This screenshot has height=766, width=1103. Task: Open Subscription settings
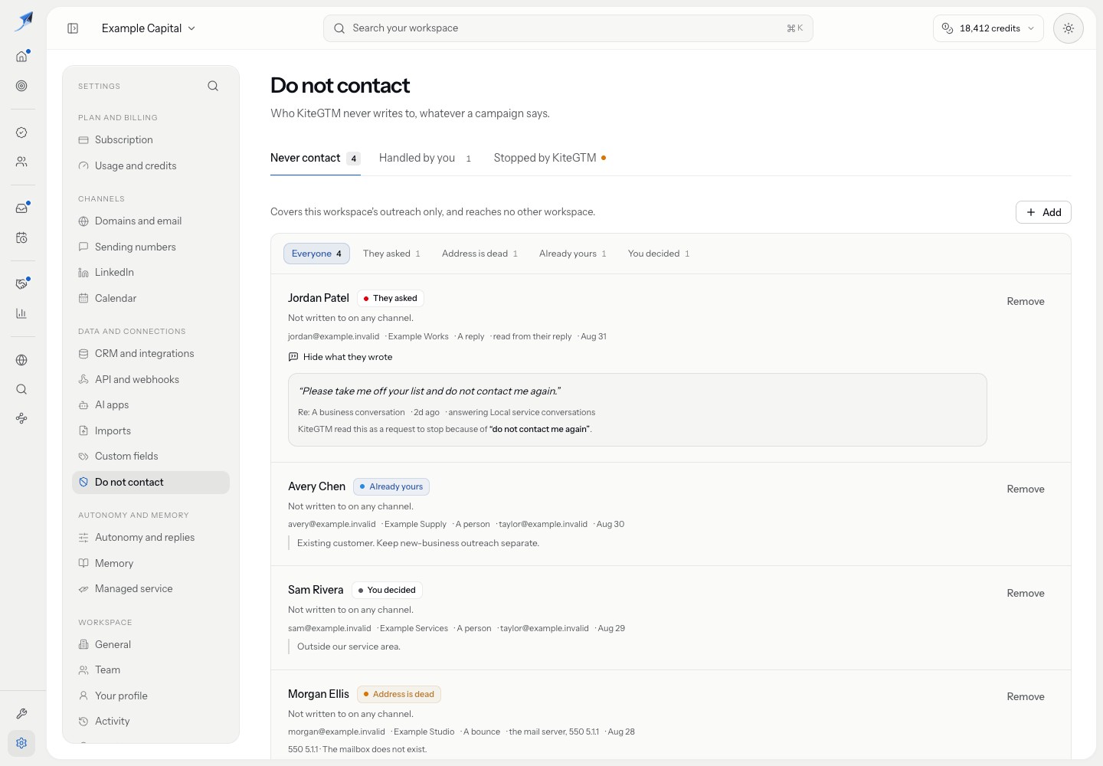(151, 140)
